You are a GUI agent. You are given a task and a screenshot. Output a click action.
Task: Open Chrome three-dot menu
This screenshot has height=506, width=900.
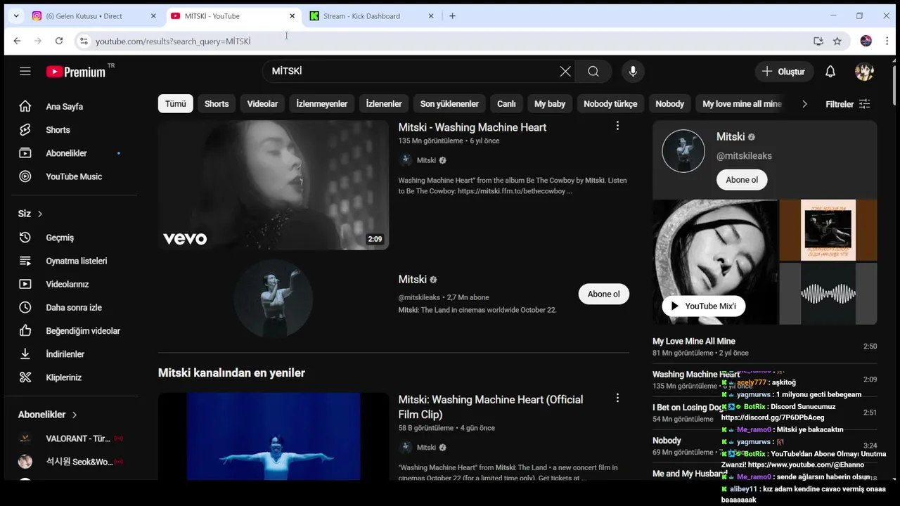point(887,41)
